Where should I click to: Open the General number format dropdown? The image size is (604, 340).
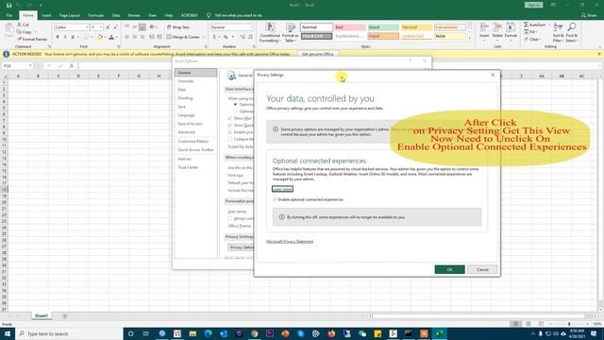coord(252,27)
